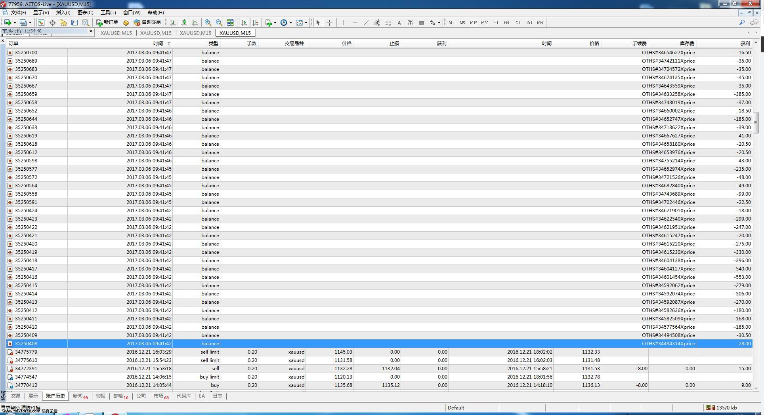Expand the Profiles dropdown arrow
This screenshot has height=415, width=764.
coord(30,23)
